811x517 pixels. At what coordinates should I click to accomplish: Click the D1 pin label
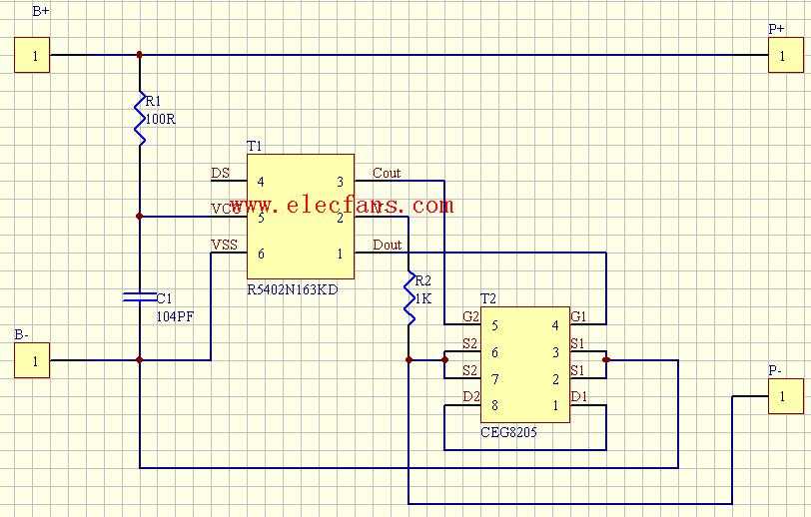click(578, 396)
